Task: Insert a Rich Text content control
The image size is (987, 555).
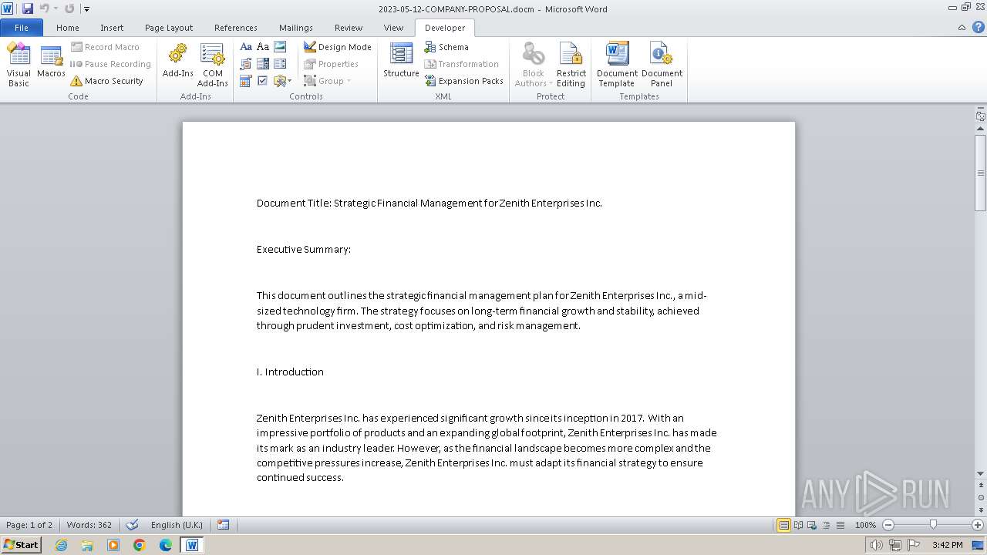Action: [x=246, y=47]
